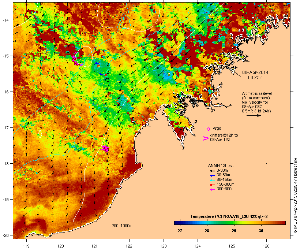This screenshot has width=300, height=249.
Task: Click the latitude label -18
Action: pos(6,163)
